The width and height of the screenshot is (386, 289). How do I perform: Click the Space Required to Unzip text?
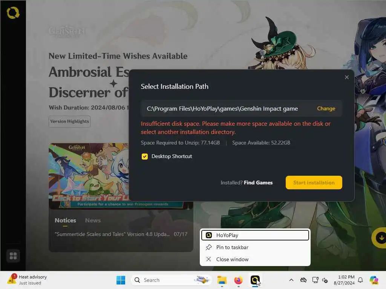pyautogui.click(x=180, y=143)
